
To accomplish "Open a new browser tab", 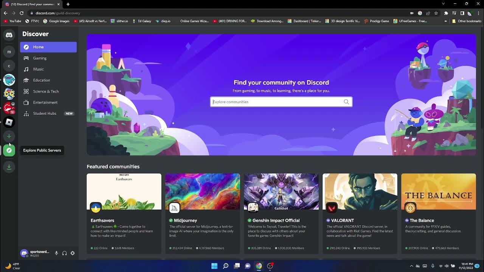I will point(68,4).
